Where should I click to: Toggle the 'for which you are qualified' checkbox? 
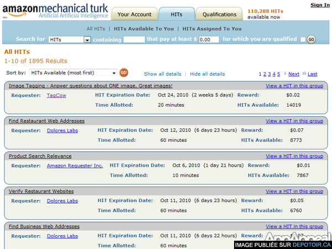303,39
